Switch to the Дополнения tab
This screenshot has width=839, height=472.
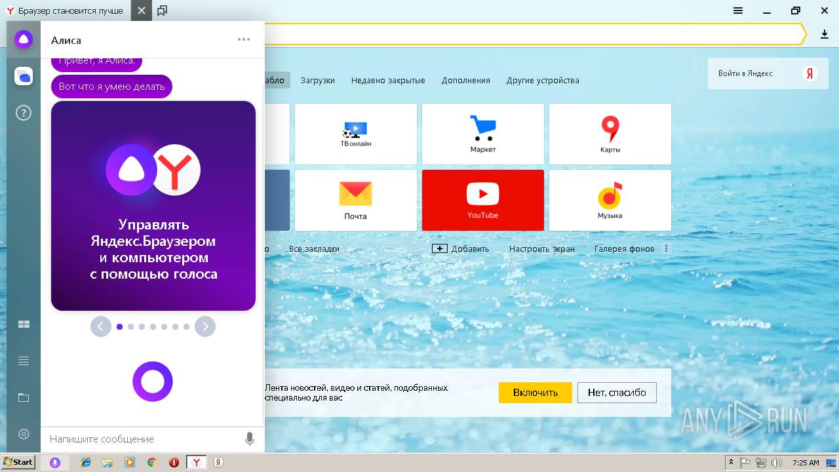pyautogui.click(x=465, y=80)
